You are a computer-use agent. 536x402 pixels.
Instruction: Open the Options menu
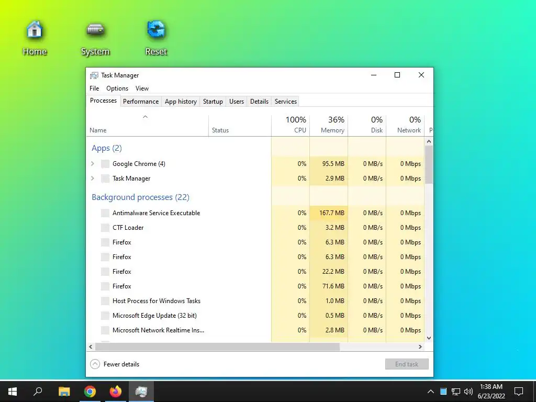(117, 88)
